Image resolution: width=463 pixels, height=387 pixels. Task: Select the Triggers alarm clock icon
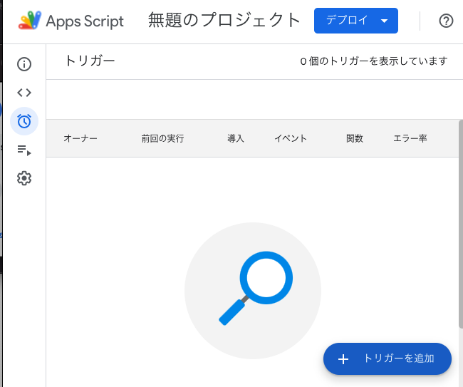[24, 121]
